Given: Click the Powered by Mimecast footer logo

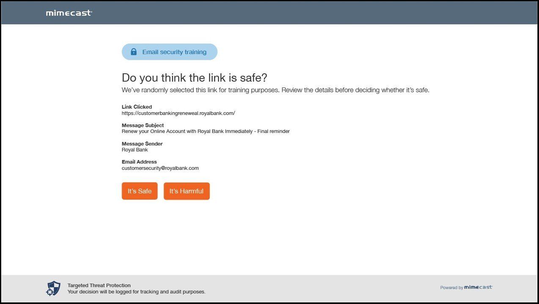Looking at the screenshot, I should 466,287.
